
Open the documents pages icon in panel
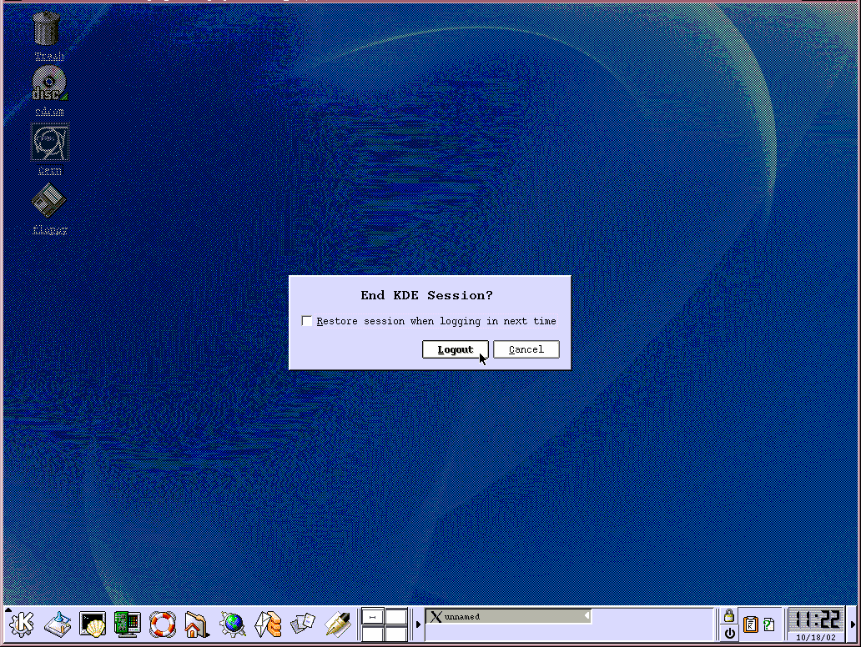coord(303,624)
